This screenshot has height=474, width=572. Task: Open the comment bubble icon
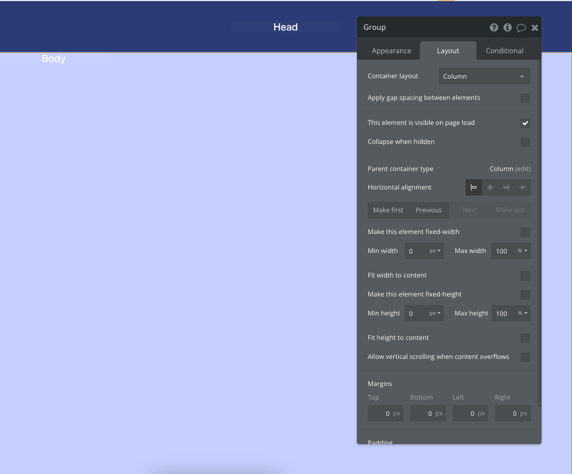[x=521, y=28]
